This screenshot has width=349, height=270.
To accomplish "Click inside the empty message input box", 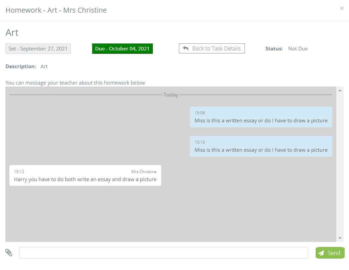I will pyautogui.click(x=163, y=253).
